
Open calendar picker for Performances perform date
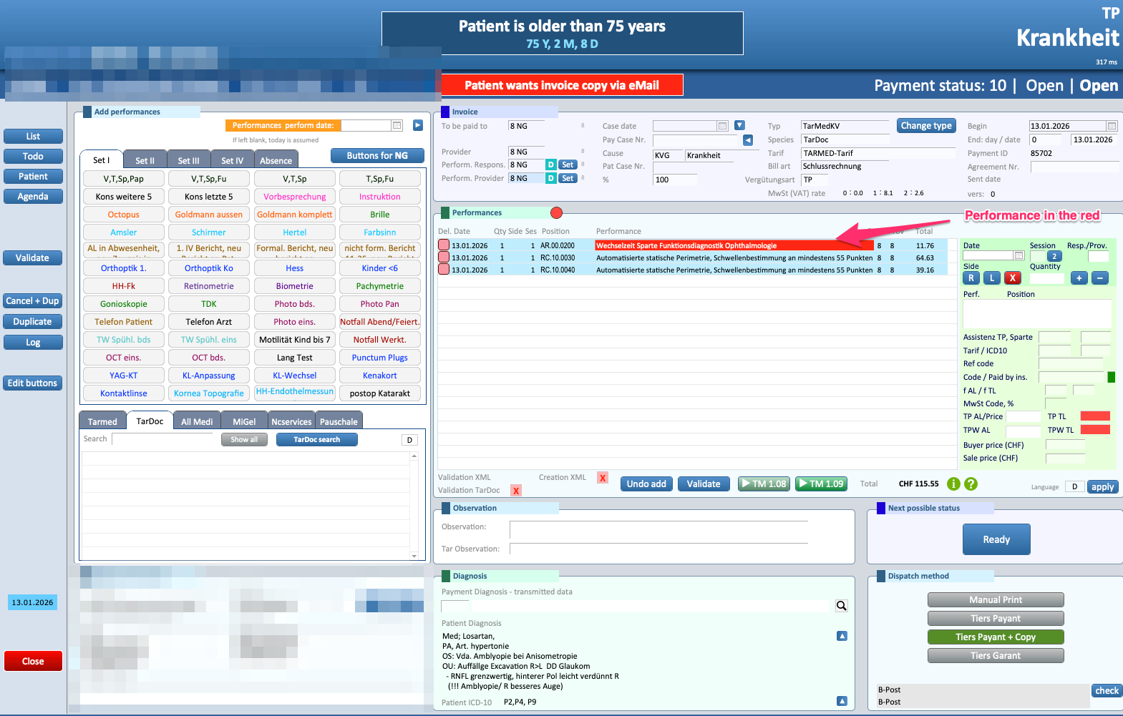coord(397,126)
